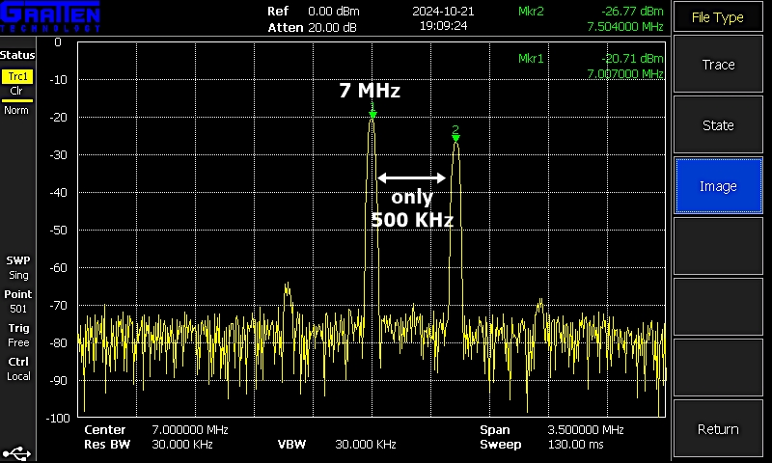Image resolution: width=772 pixels, height=463 pixels.
Task: Click the USB connection icon
Action: pyautogui.click(x=16, y=453)
